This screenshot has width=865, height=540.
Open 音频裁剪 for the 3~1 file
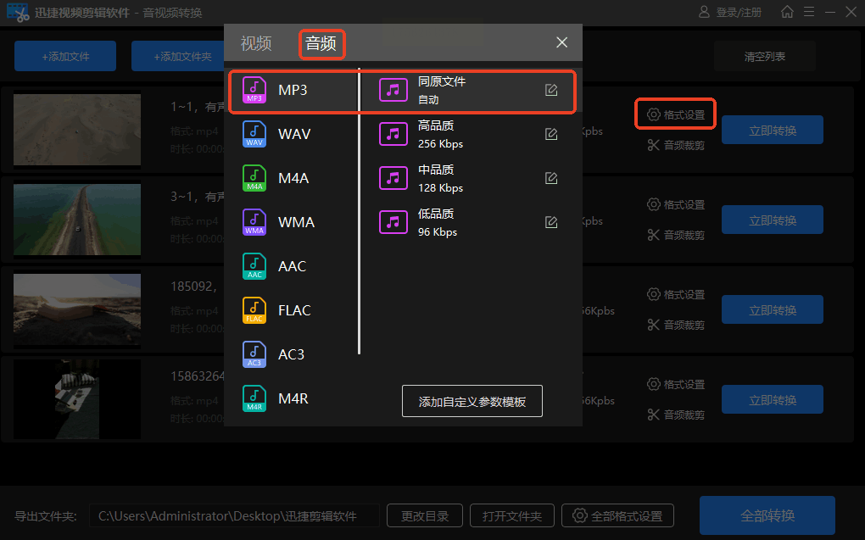(x=676, y=236)
